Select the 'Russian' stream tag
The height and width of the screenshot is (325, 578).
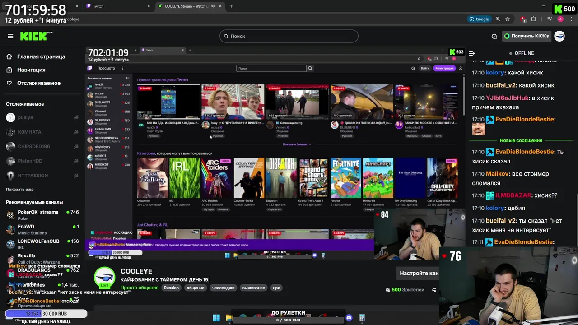pyautogui.click(x=171, y=288)
